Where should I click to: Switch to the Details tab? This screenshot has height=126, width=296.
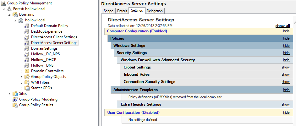coord(122,11)
